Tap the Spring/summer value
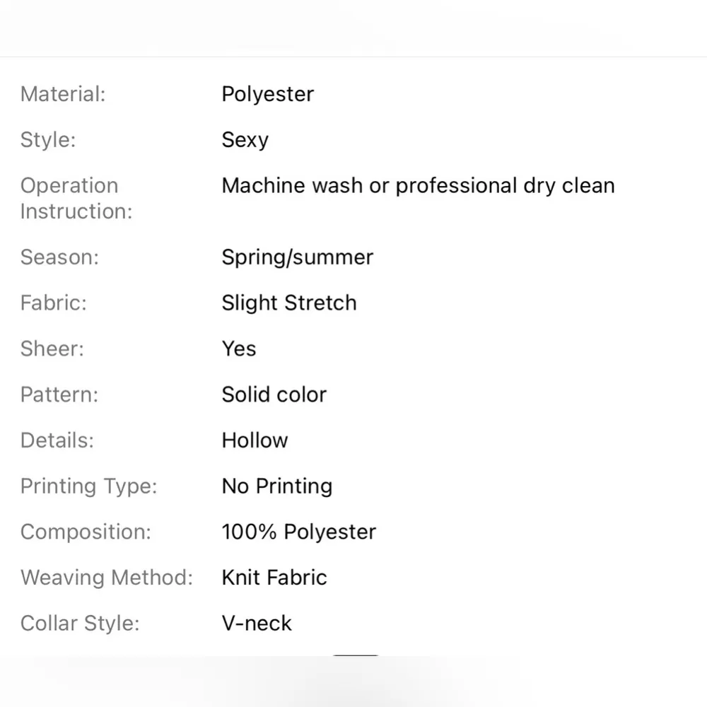The image size is (707, 707). pyautogui.click(x=297, y=257)
